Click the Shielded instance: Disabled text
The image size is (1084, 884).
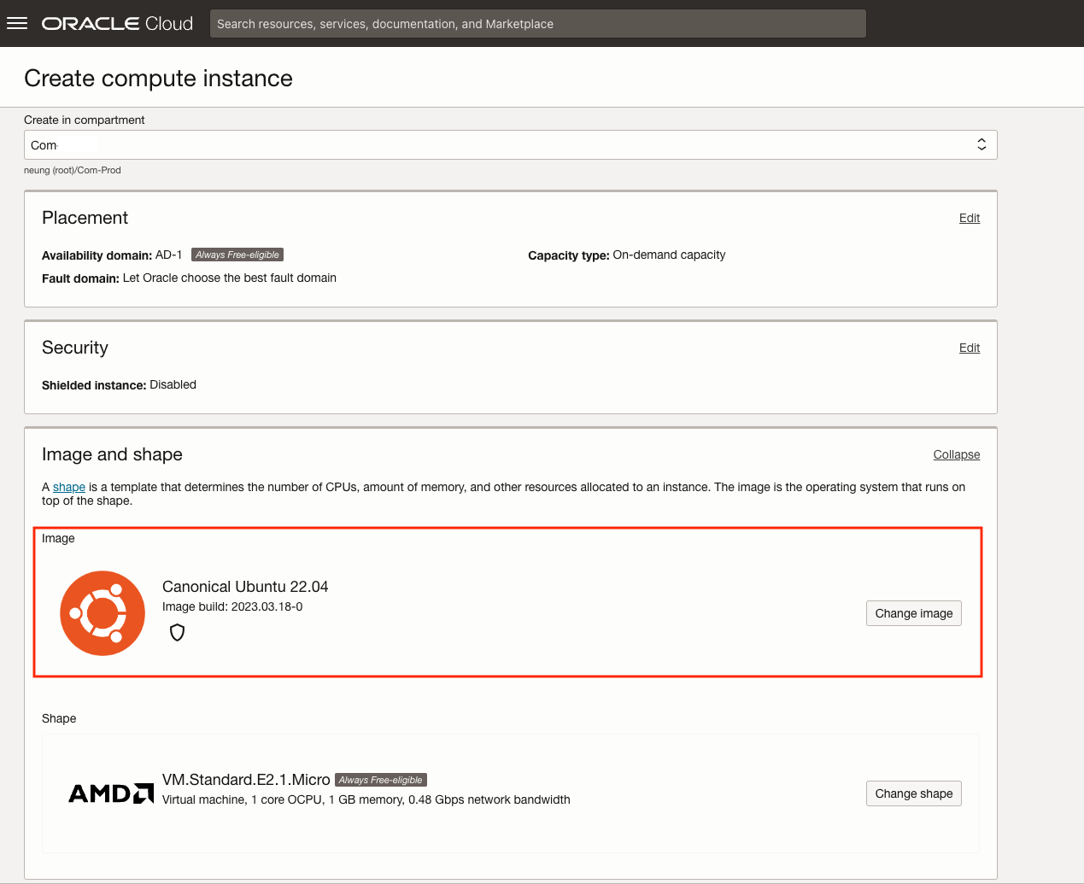click(119, 385)
